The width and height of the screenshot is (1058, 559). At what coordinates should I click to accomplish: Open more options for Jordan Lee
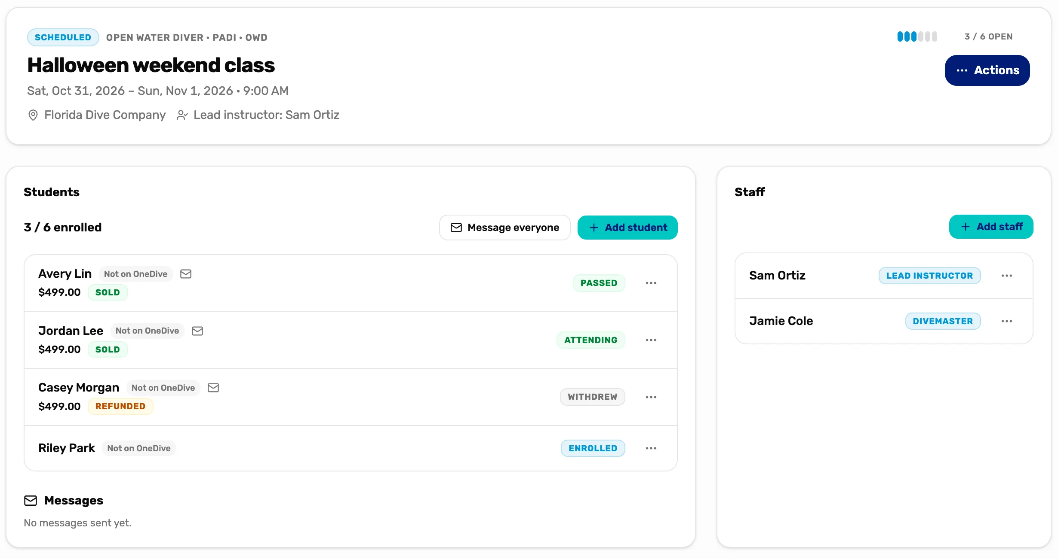(651, 340)
